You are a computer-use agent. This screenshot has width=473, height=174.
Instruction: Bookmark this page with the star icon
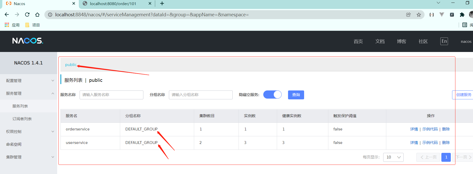click(419, 15)
